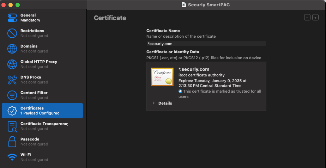Click the Mandatory text under General

click(30, 20)
